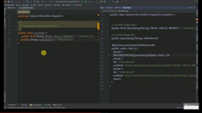
Task: Click the green Run button
Action: pyautogui.click(x=82, y=2)
